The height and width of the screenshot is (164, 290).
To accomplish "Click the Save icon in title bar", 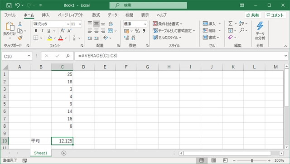I will point(9,5).
